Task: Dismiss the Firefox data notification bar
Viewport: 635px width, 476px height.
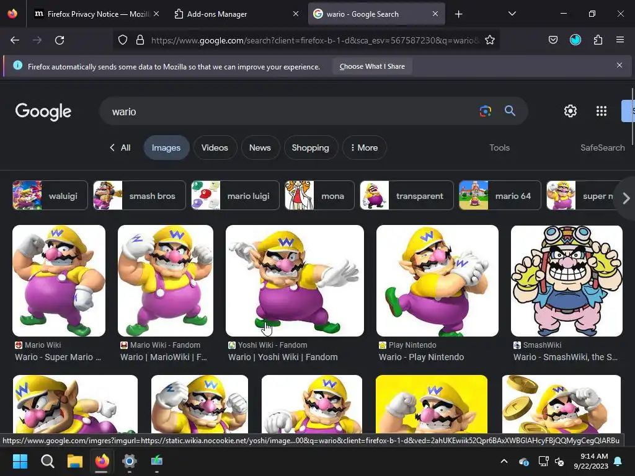Action: [619, 65]
